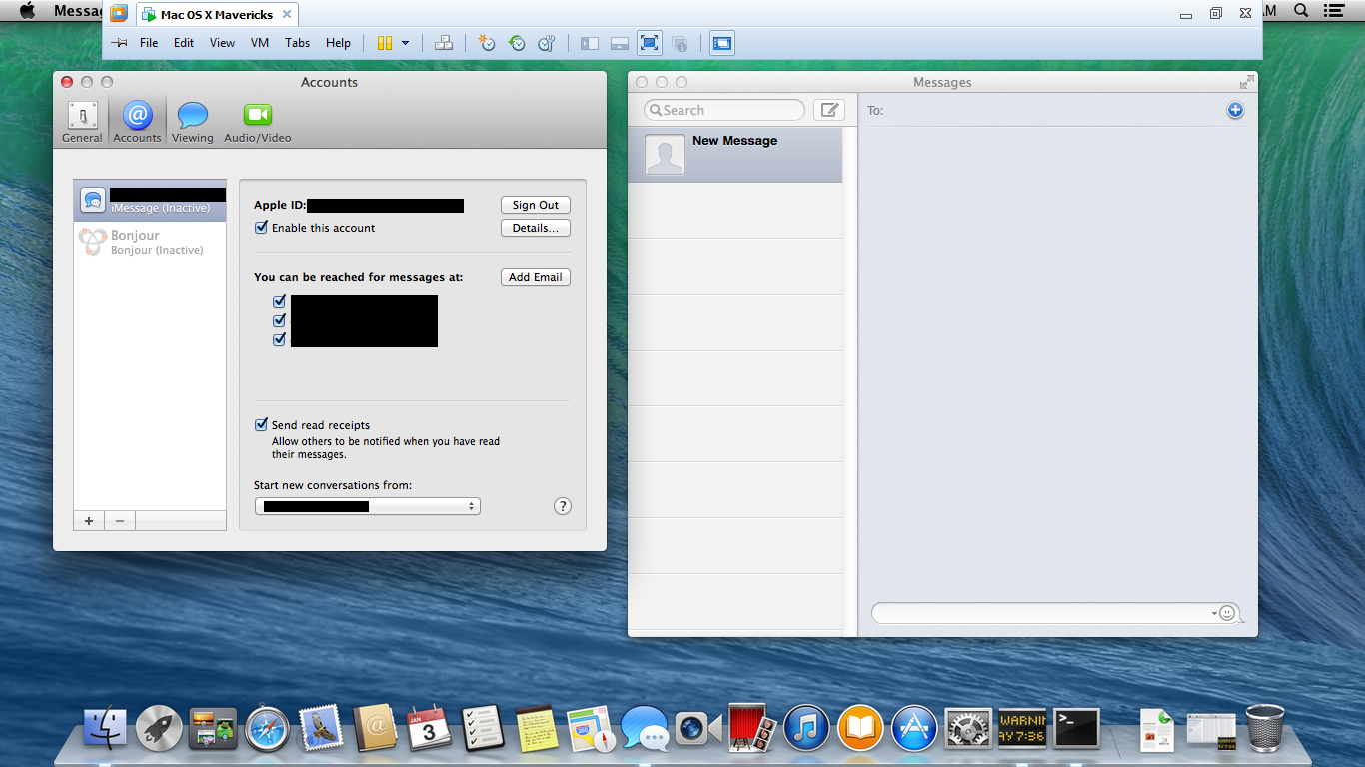Open Calendar from the Dock
This screenshot has height=767, width=1365.
pos(429,728)
